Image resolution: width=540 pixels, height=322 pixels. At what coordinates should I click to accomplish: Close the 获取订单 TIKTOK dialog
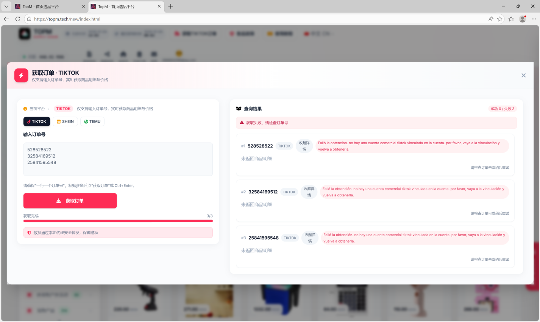coord(523,75)
